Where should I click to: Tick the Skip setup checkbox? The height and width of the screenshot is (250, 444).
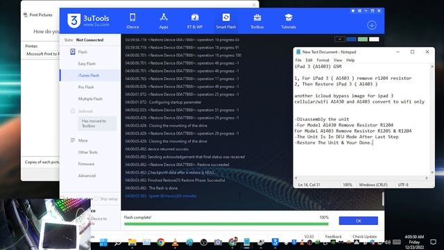click(96, 199)
